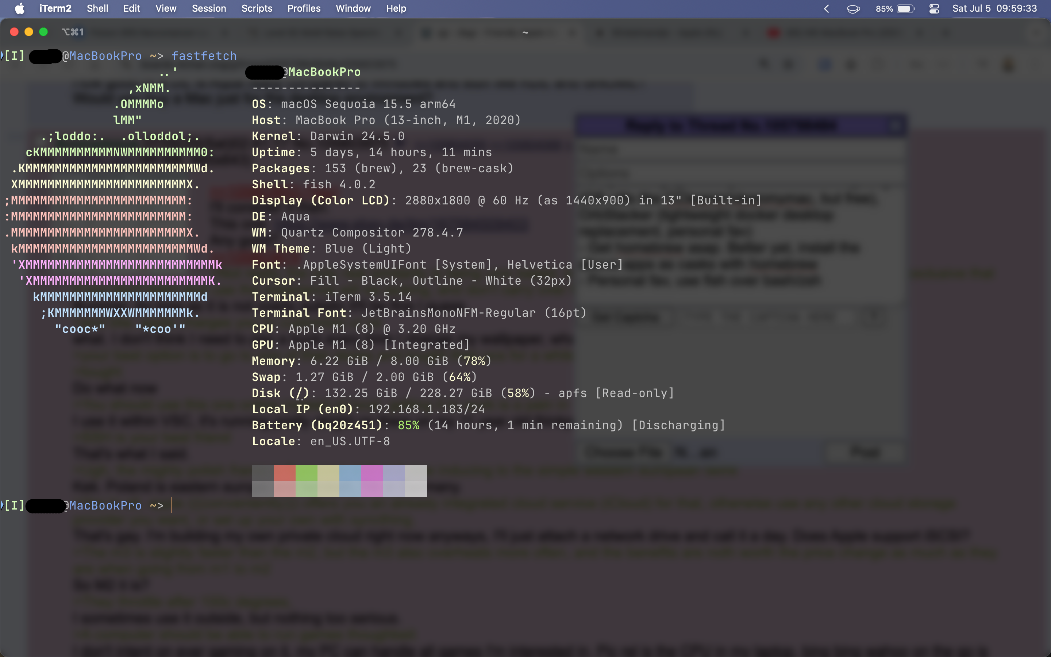
Task: Click the Local IP 192.168.1.183/24 line
Action: [x=368, y=409]
